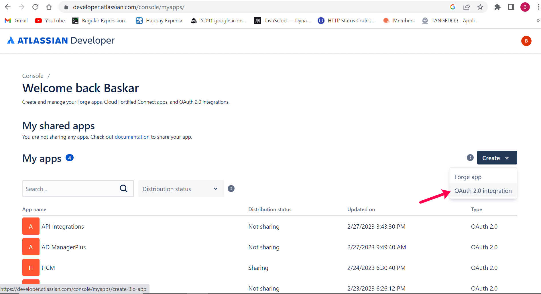Open the Atlassian profile avatar
Viewport: 541px width, 294px height.
[526, 41]
